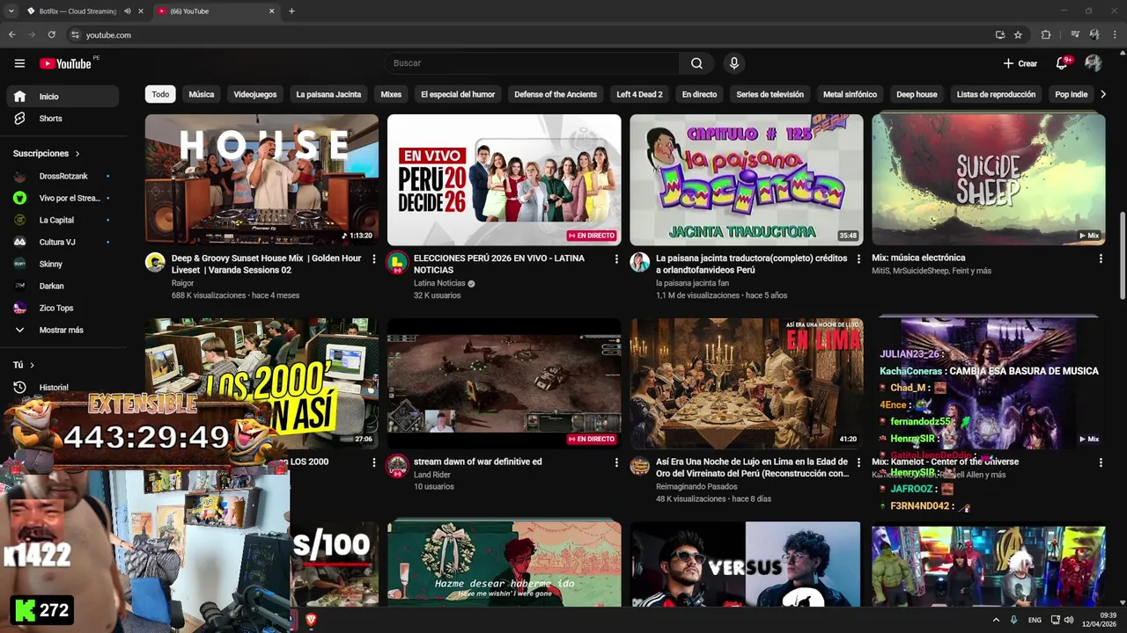Select the La paisana Jacinta chip

pos(328,94)
